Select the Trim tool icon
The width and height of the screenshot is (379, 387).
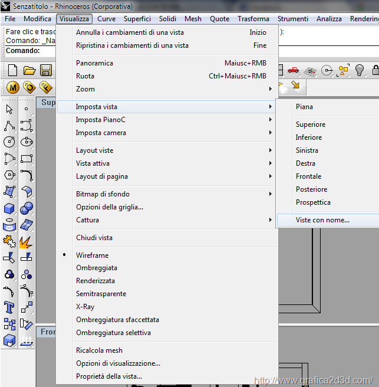coord(9,258)
